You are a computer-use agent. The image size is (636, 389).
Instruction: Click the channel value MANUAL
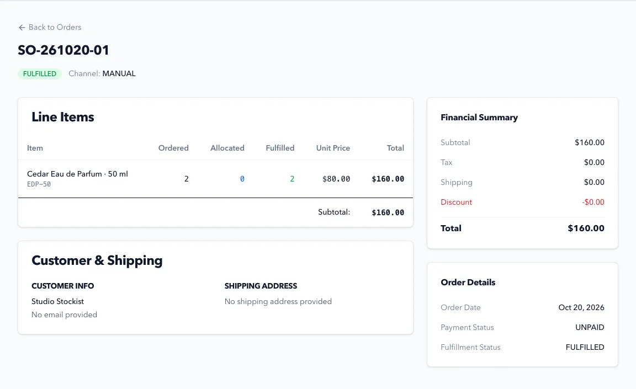click(119, 73)
